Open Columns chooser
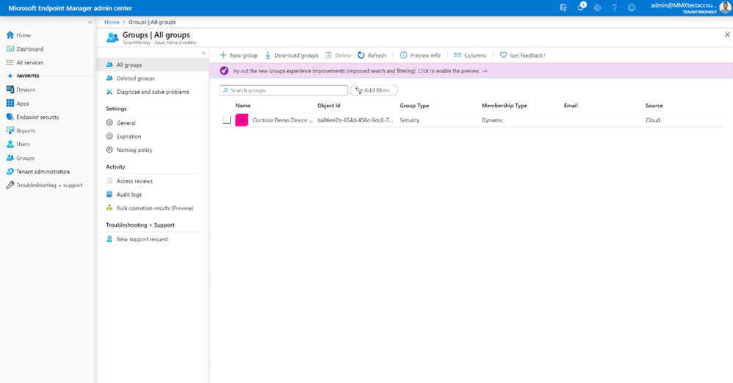733x383 pixels. point(470,55)
